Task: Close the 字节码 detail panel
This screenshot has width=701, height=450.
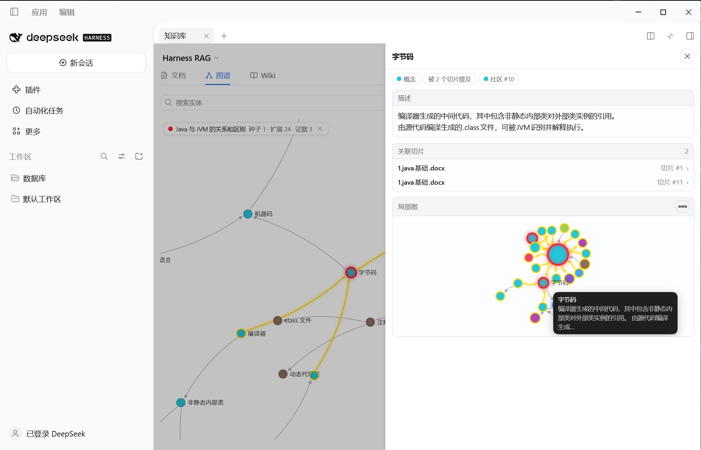Action: coord(687,56)
